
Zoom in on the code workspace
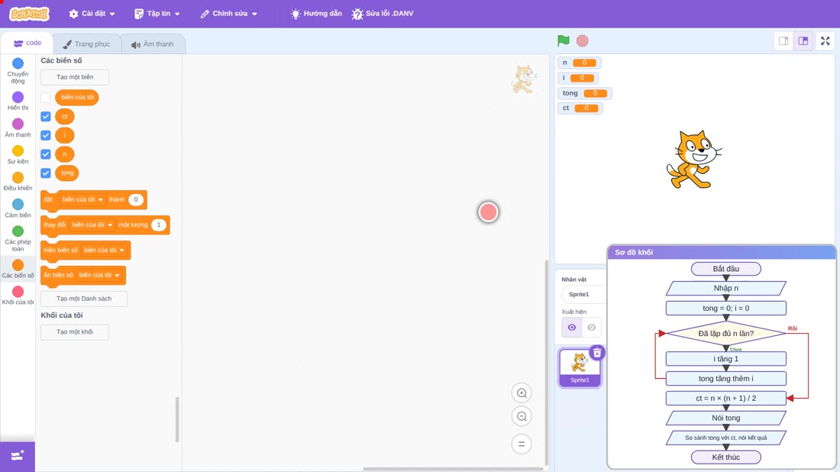[x=522, y=393]
